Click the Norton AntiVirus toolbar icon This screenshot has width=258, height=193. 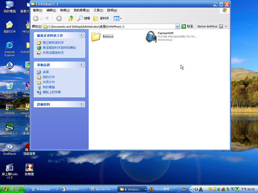click(221, 27)
